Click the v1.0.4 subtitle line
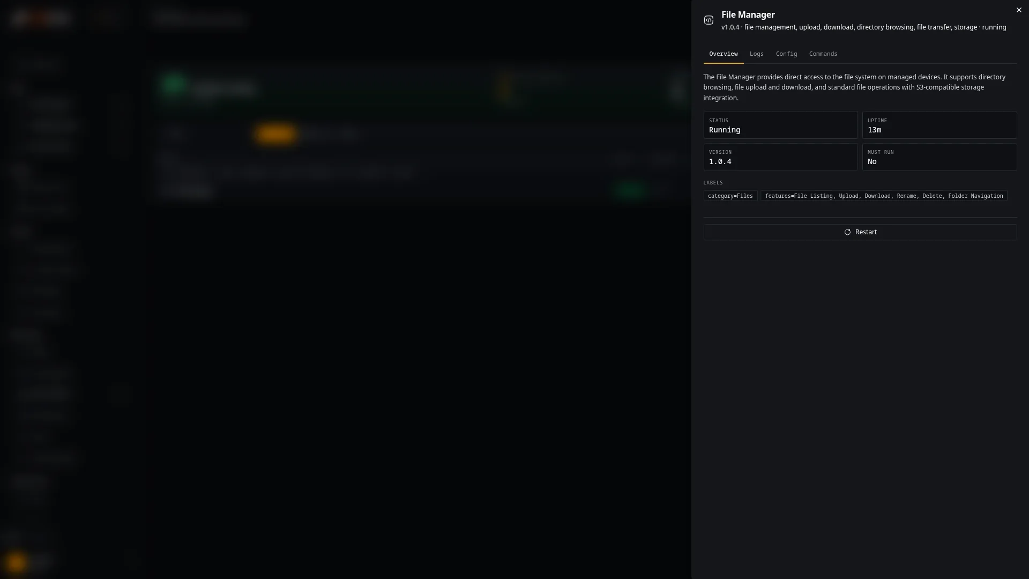The width and height of the screenshot is (1029, 579). click(x=863, y=27)
